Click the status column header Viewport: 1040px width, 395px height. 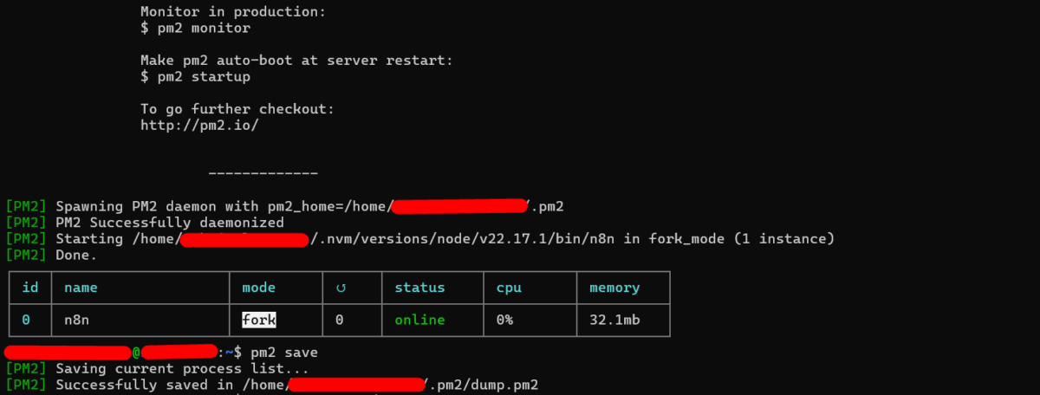point(419,288)
